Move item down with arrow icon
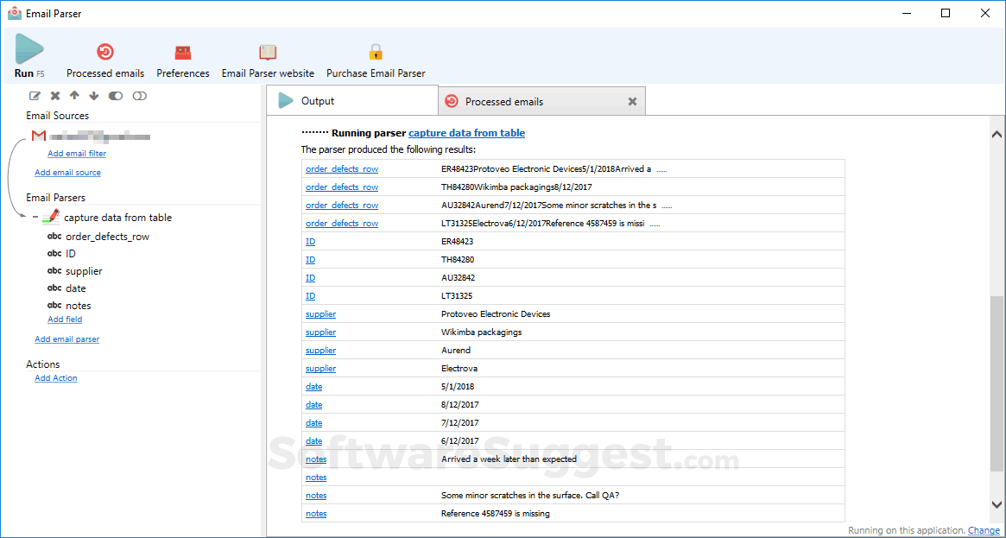The image size is (1006, 538). coord(94,96)
